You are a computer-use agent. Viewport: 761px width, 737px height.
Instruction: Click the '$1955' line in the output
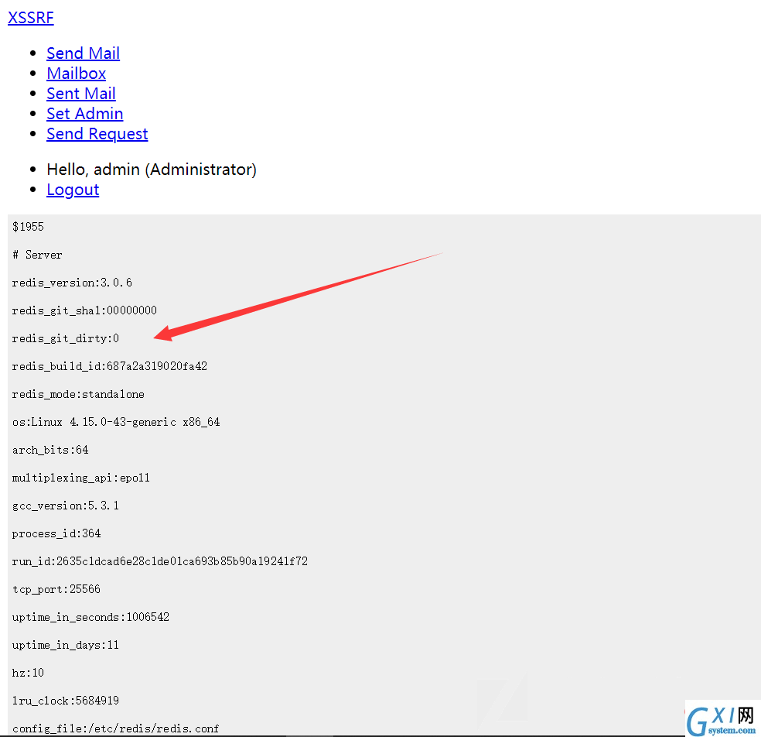click(28, 227)
